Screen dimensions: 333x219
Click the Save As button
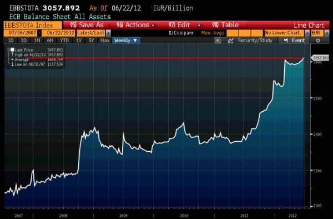point(87,25)
